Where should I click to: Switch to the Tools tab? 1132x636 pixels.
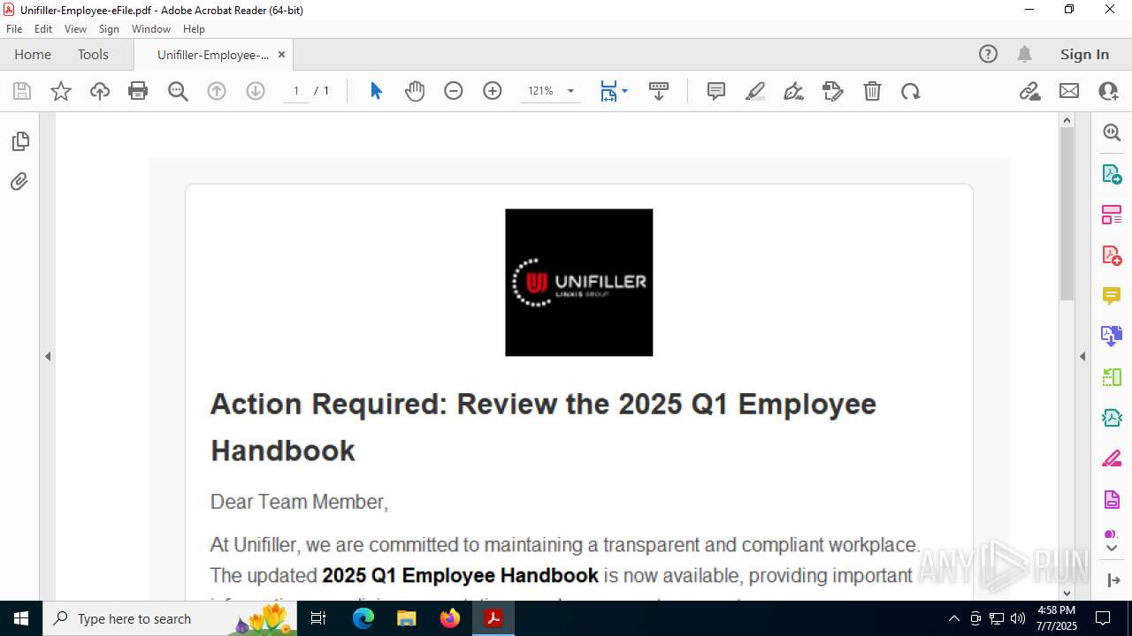93,55
